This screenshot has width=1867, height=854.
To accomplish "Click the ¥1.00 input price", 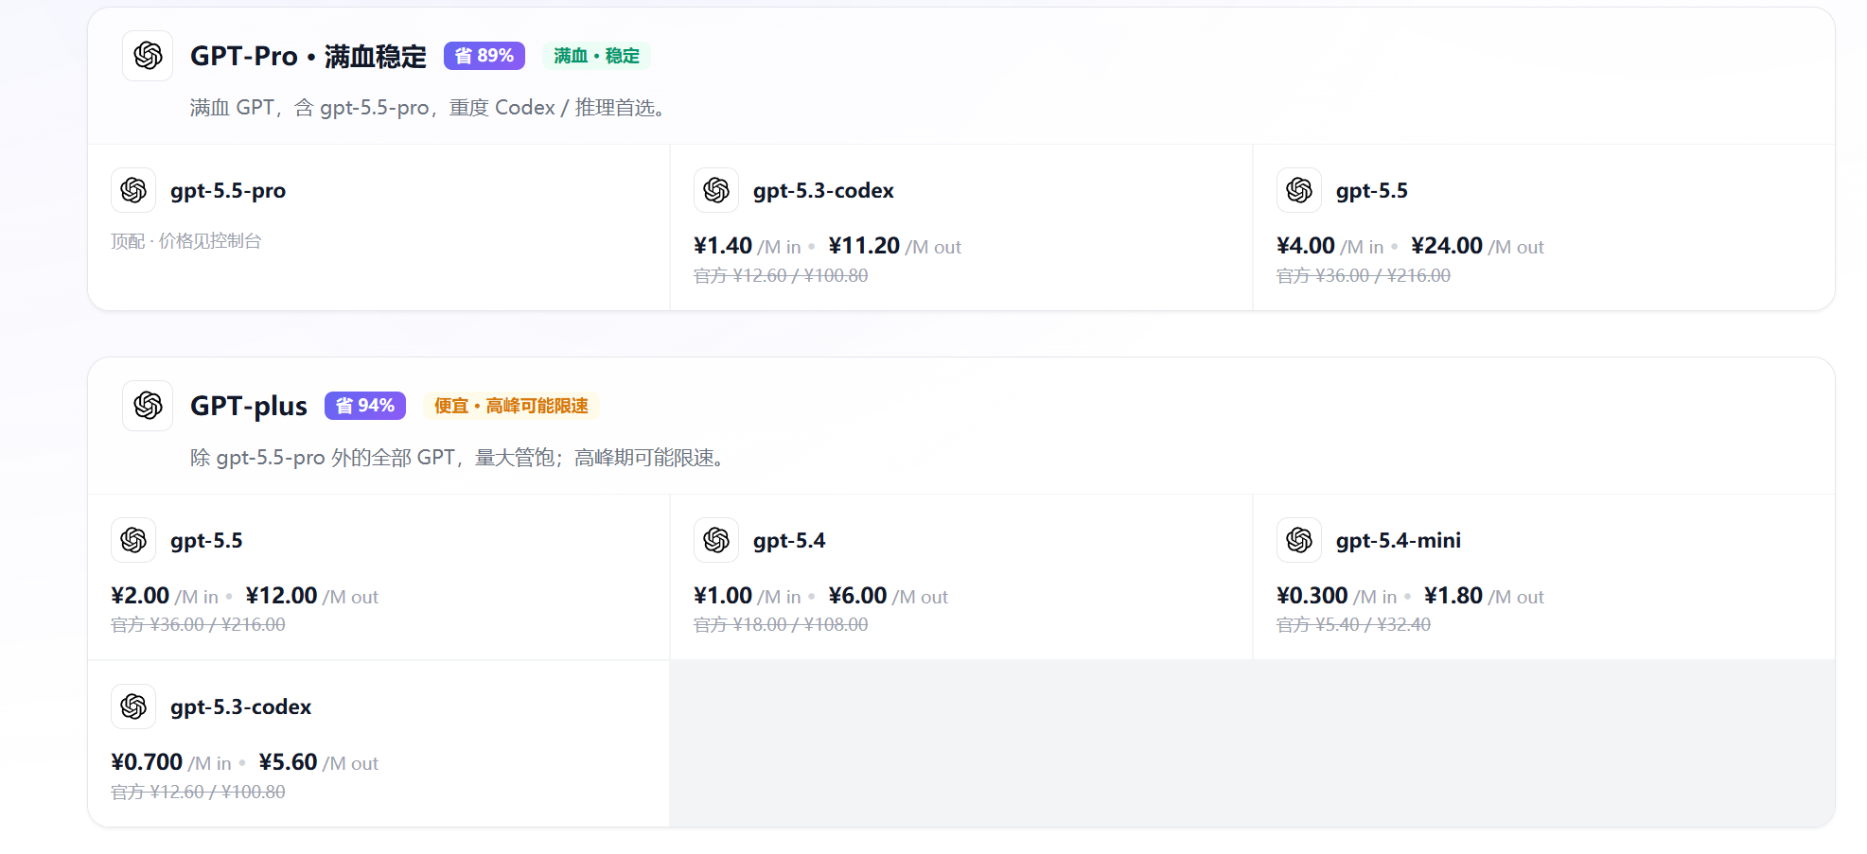I will pos(723,596).
